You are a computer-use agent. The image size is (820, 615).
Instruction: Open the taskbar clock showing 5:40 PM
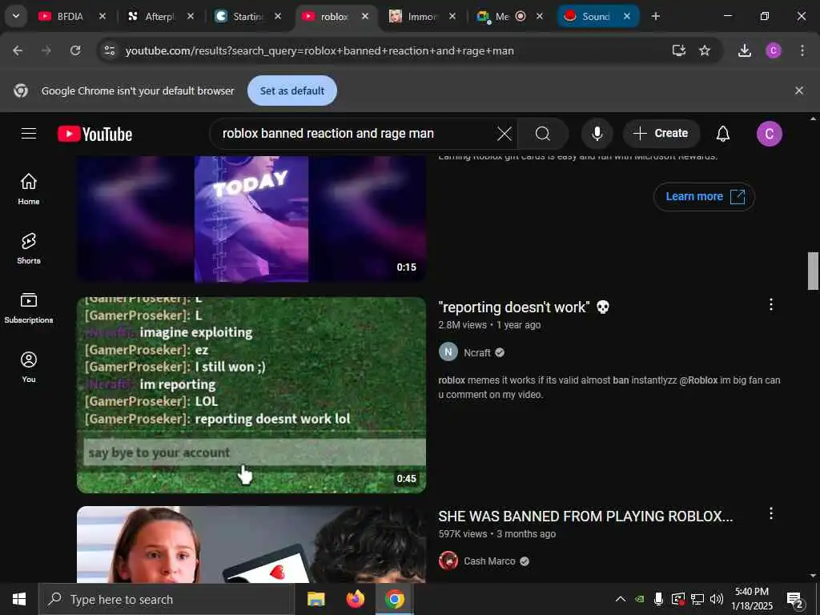point(751,599)
